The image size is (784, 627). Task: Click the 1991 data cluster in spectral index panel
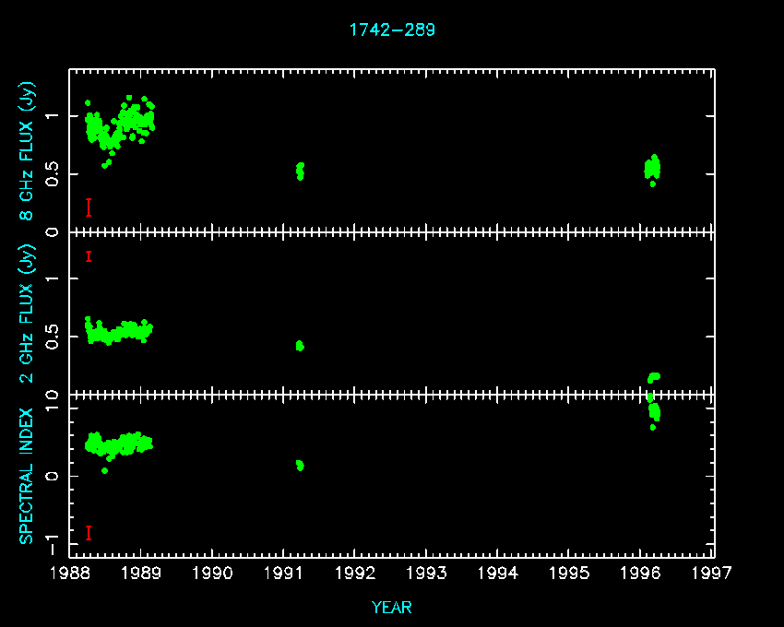pos(300,465)
